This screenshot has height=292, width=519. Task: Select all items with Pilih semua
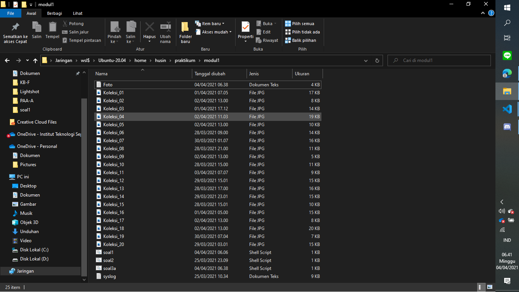[x=300, y=24]
